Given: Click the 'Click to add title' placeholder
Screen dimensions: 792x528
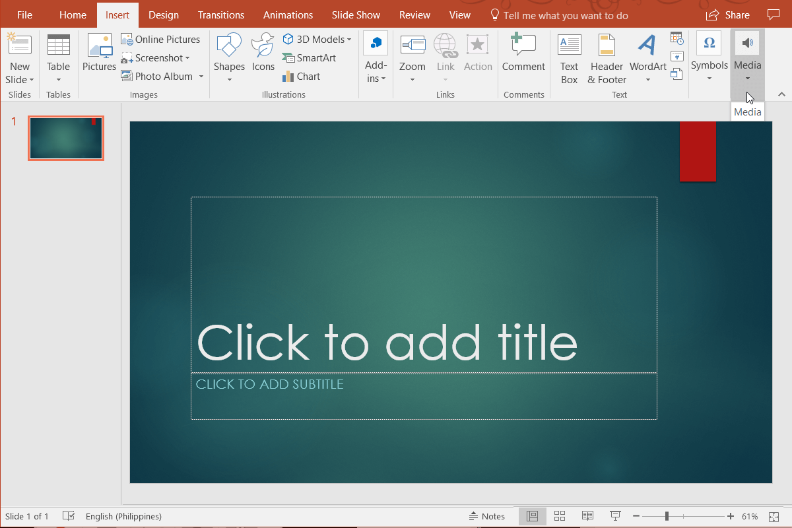Looking at the screenshot, I should click(424, 284).
